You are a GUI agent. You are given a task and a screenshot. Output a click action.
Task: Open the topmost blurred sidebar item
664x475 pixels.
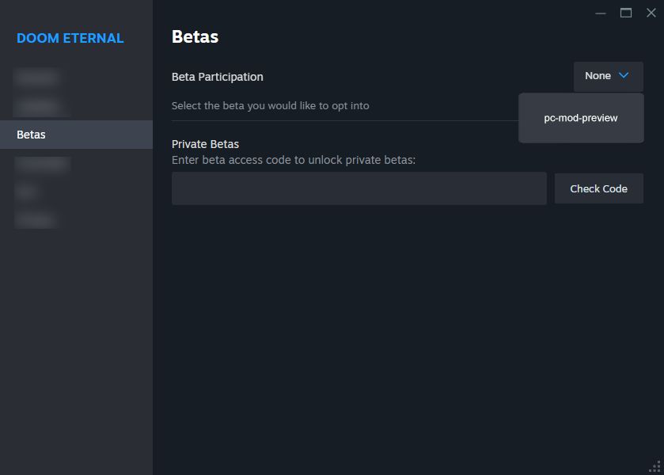(x=36, y=78)
